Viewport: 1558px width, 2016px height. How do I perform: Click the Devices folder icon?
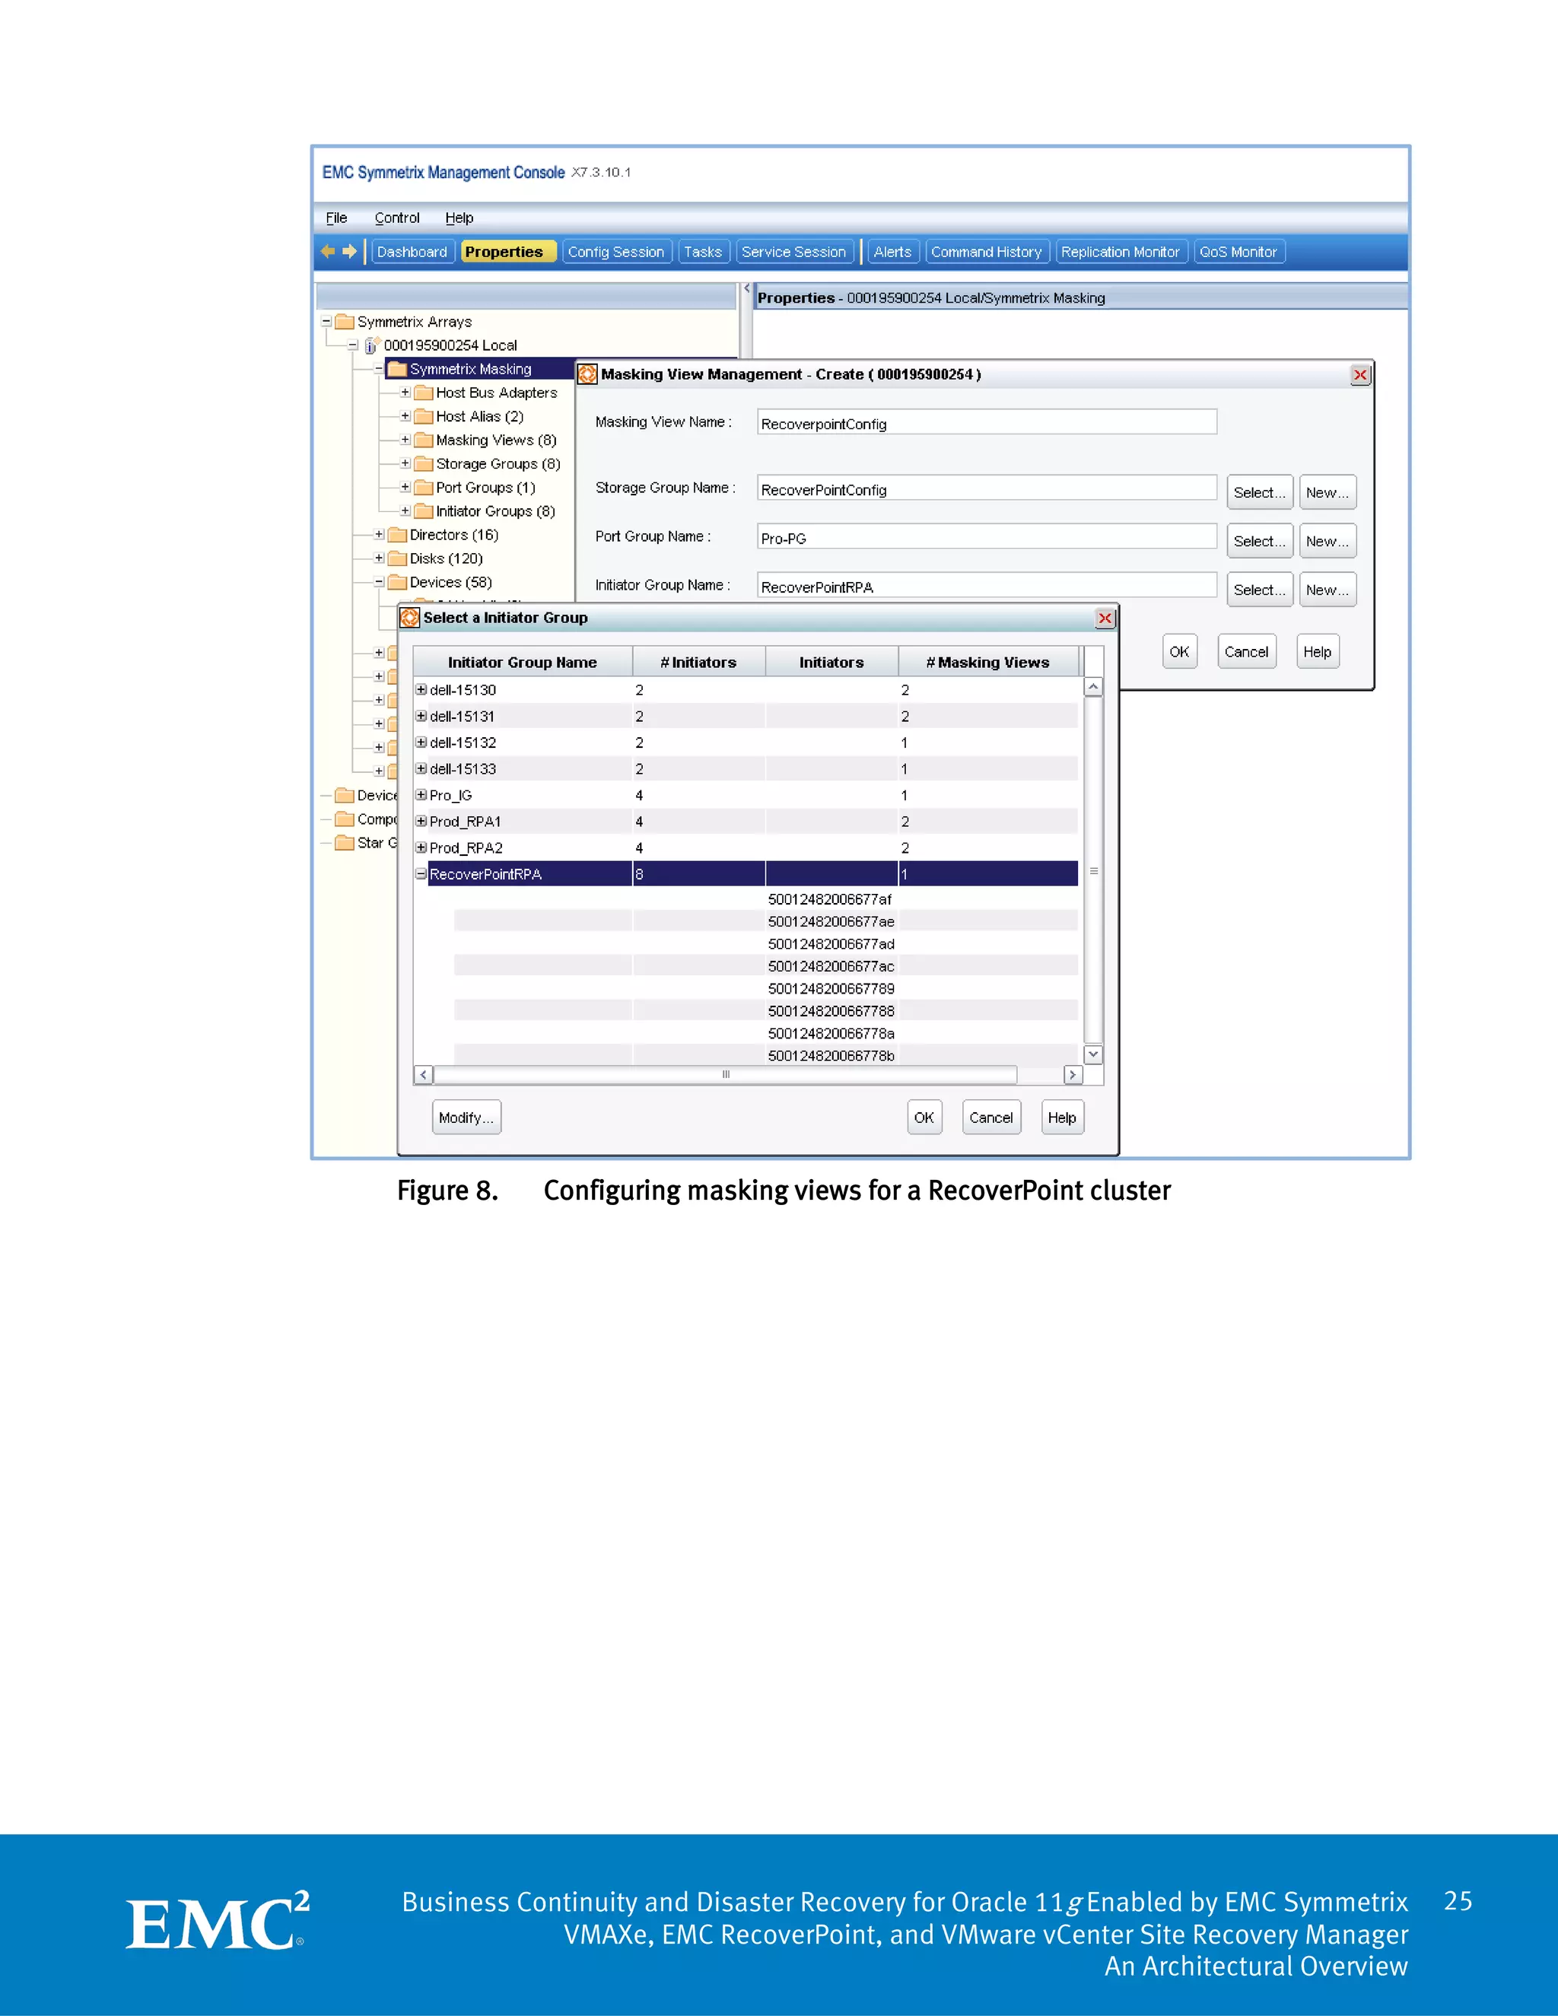[398, 583]
